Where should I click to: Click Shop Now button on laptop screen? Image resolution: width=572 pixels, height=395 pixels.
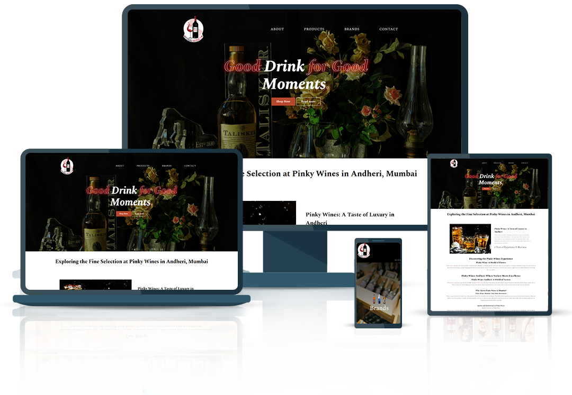tap(123, 213)
